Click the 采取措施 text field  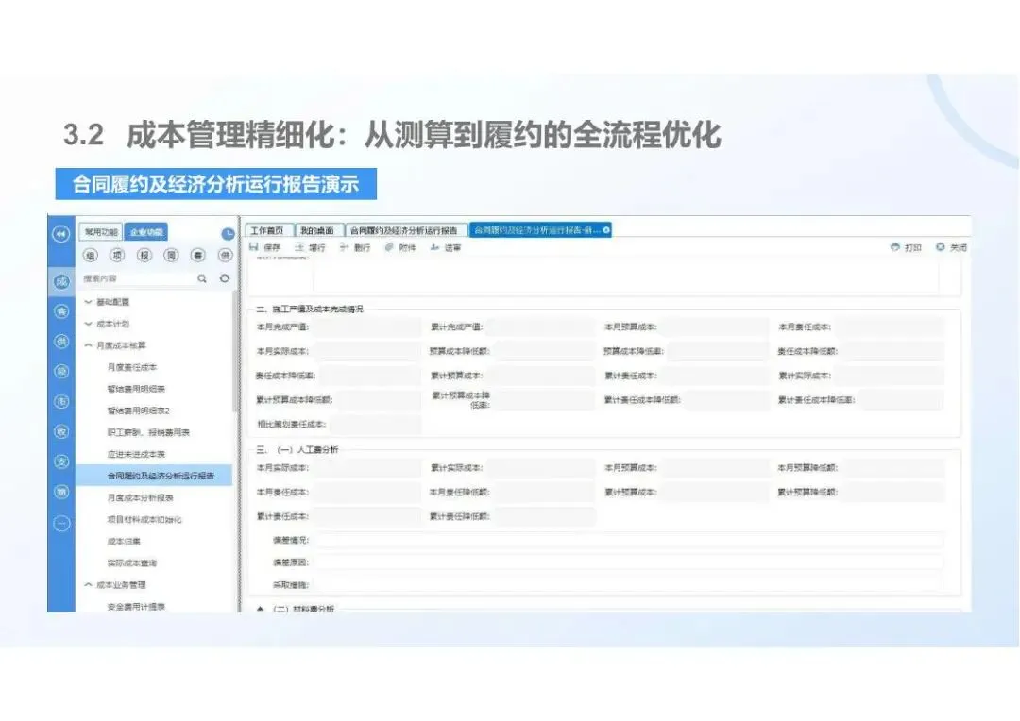[x=630, y=584]
